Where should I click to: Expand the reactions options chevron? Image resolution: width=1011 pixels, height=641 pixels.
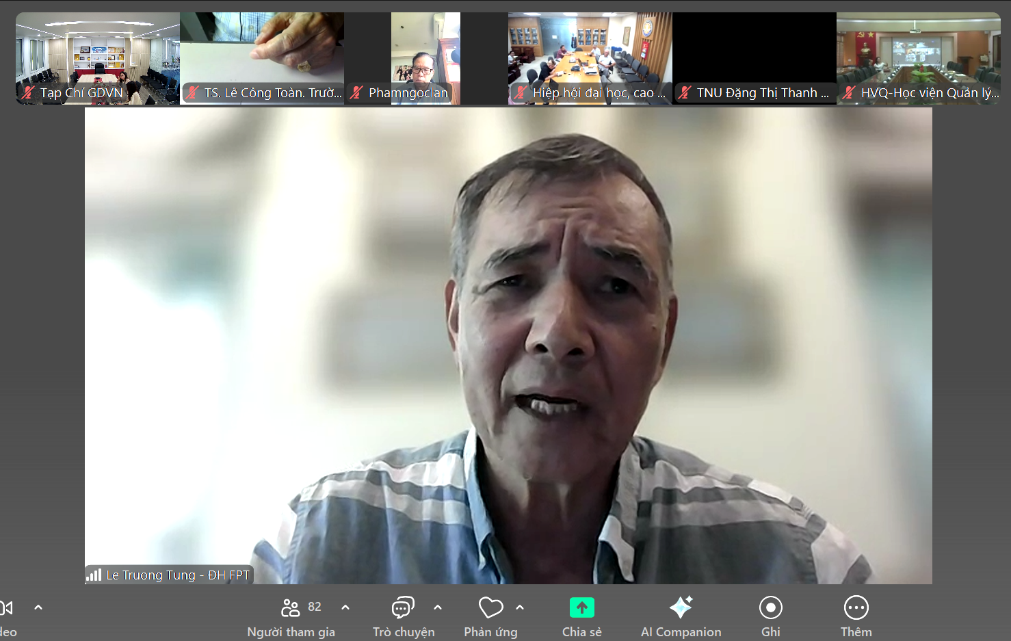(520, 607)
